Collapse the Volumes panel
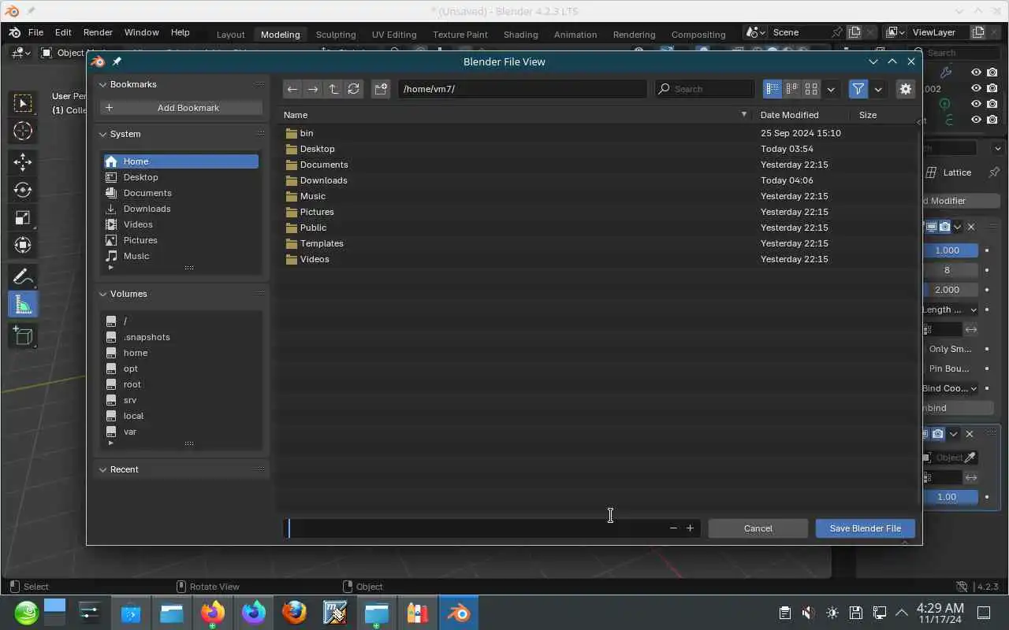The image size is (1009, 630). tap(102, 294)
